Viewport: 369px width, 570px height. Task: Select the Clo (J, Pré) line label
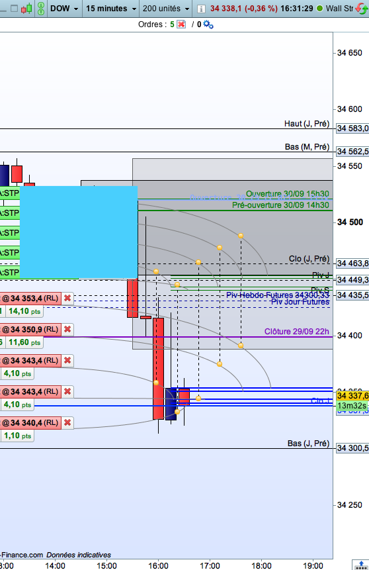(309, 258)
